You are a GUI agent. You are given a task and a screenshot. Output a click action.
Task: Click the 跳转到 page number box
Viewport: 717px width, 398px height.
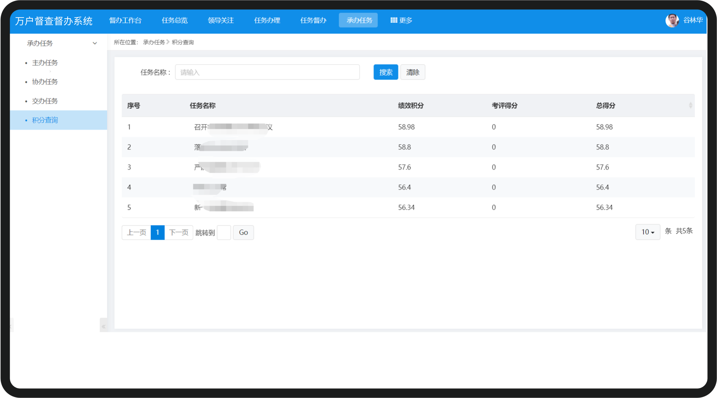tap(224, 232)
